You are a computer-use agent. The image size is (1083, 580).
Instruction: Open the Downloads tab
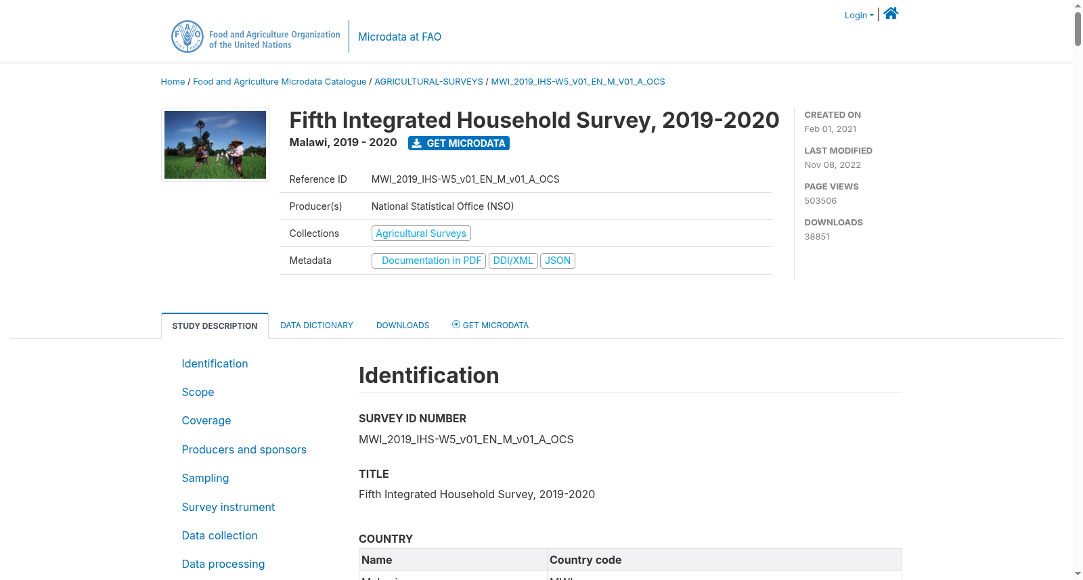pyautogui.click(x=403, y=326)
